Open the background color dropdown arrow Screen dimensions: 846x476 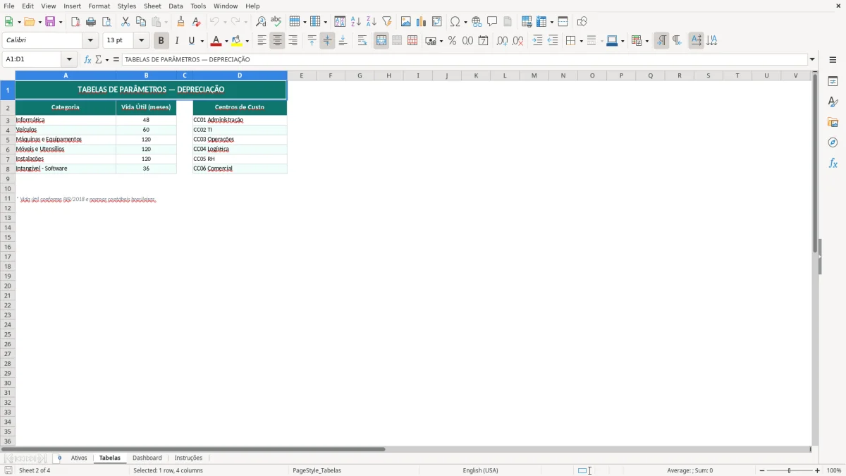point(246,40)
